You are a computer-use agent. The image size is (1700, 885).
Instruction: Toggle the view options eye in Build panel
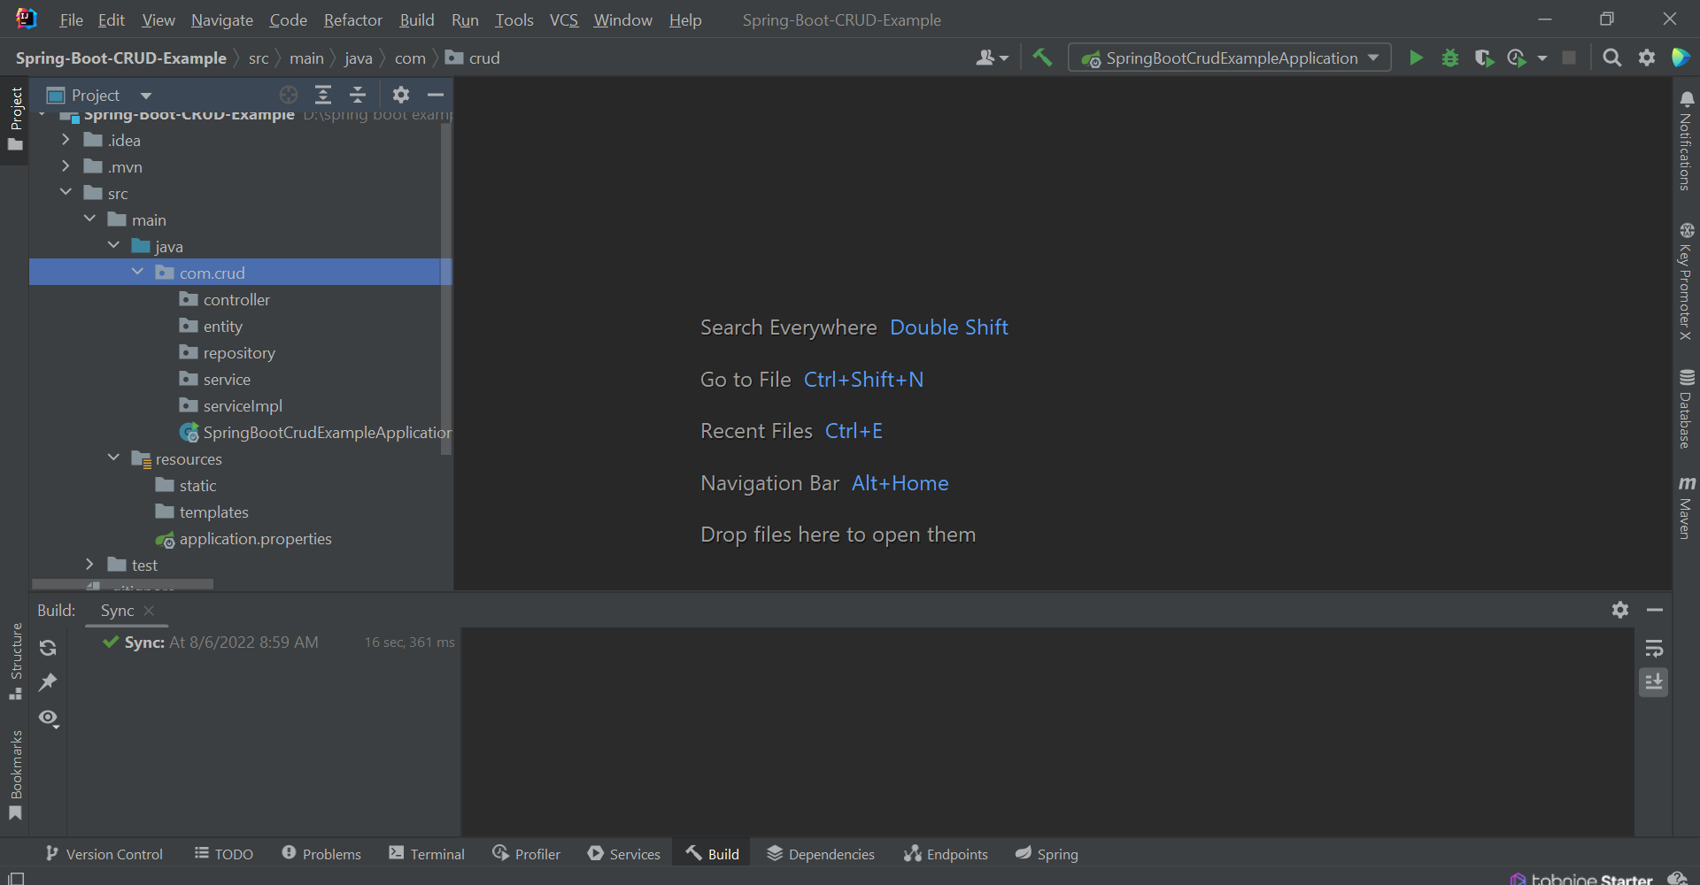49,719
